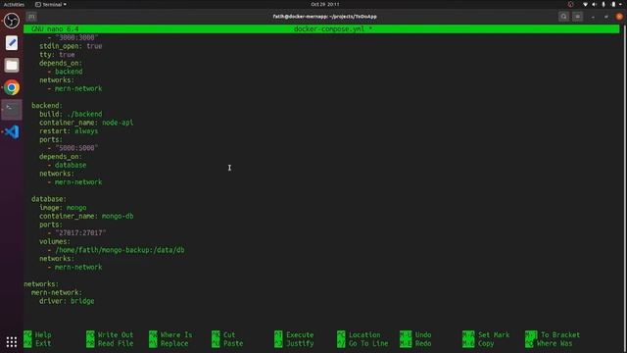
Task: Click the "stdin_open: true" line
Action: 71,46
